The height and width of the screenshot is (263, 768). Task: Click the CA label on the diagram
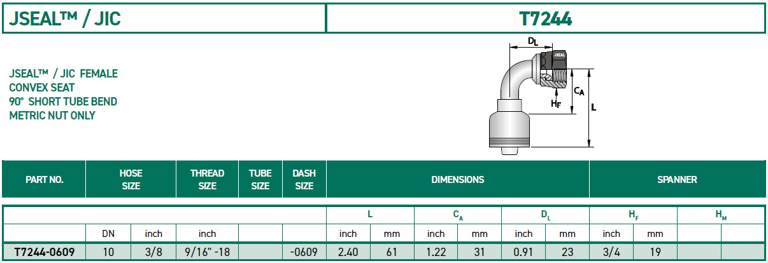coord(579,91)
